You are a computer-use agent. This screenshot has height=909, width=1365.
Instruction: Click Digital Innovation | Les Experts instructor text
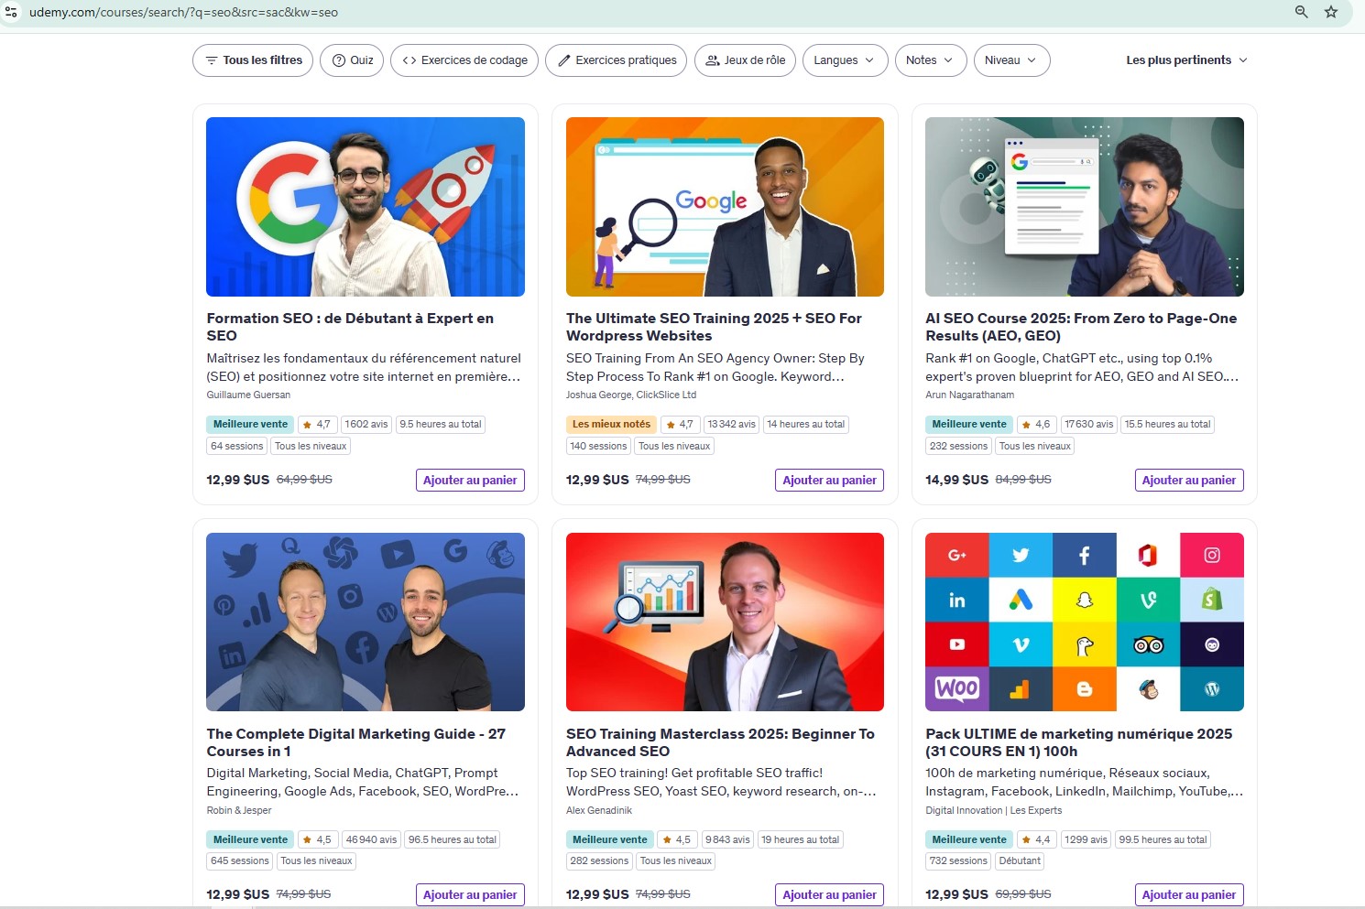point(994,810)
